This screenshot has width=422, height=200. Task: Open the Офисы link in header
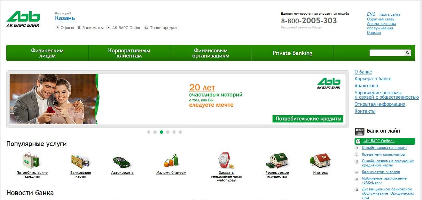pyautogui.click(x=67, y=28)
